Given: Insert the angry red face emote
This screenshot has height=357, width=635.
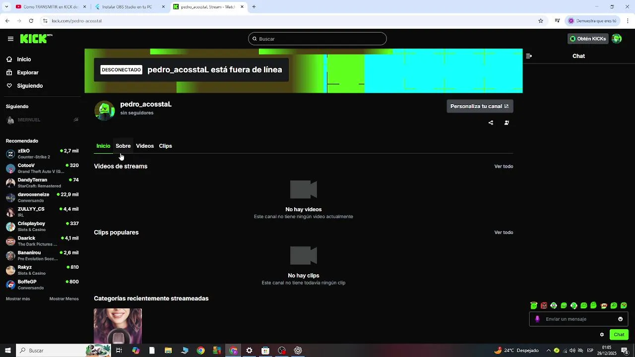Looking at the screenshot, I should (x=544, y=305).
